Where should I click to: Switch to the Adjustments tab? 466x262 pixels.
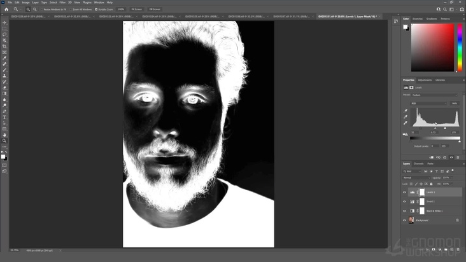[x=425, y=80]
